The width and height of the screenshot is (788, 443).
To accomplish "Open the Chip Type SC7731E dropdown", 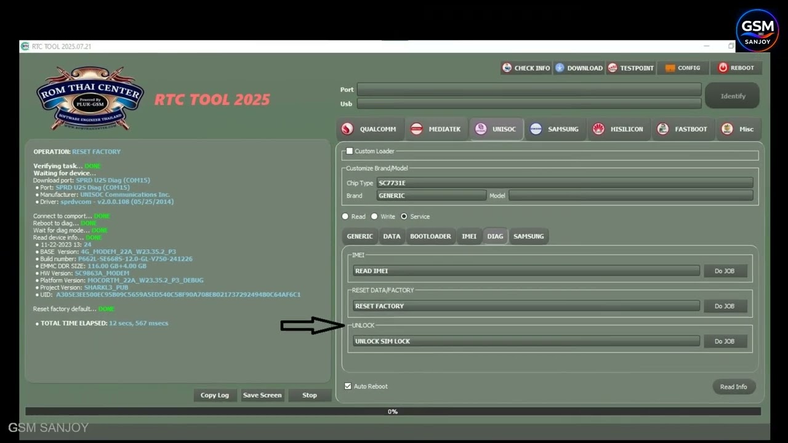I will (x=565, y=183).
